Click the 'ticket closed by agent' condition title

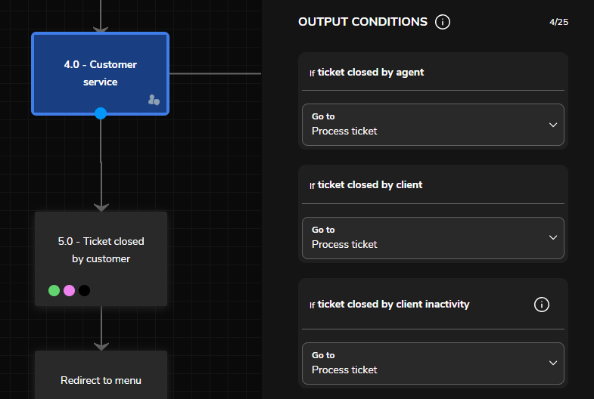(x=370, y=73)
